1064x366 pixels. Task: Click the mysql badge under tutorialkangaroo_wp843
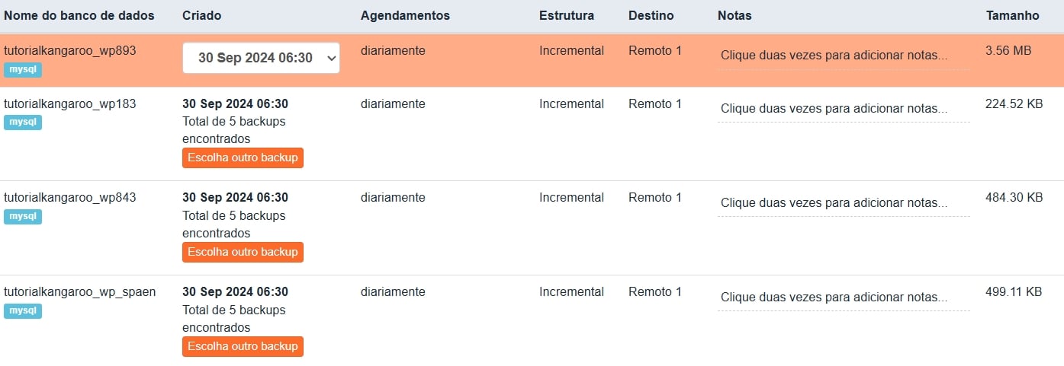click(23, 216)
